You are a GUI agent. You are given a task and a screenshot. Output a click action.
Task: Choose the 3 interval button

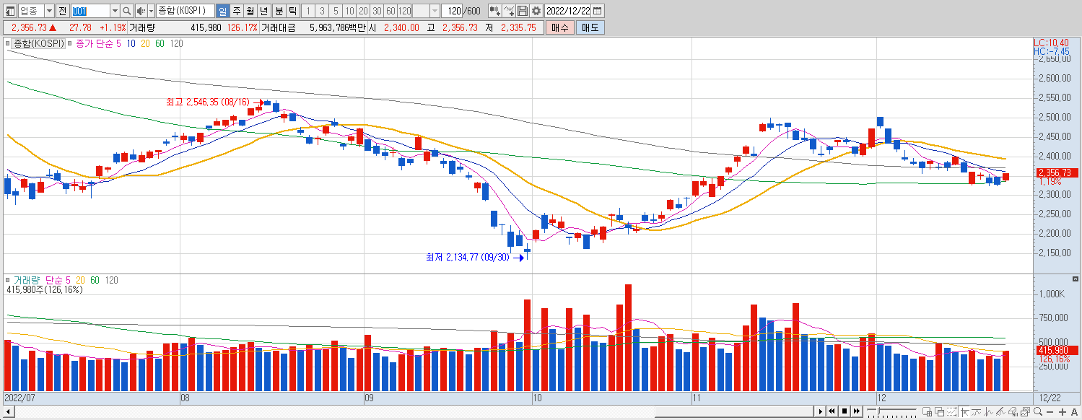pos(322,11)
